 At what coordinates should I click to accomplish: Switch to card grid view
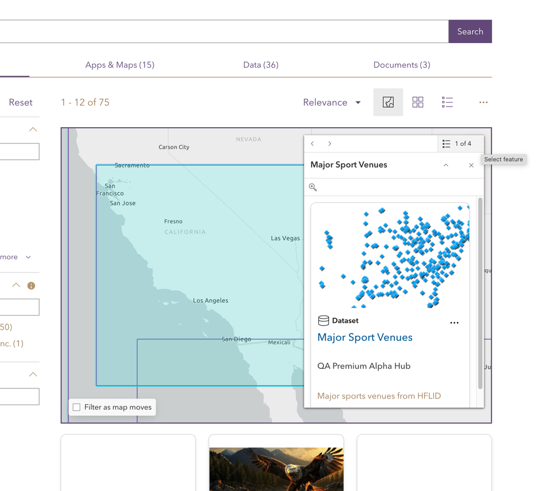coord(418,102)
